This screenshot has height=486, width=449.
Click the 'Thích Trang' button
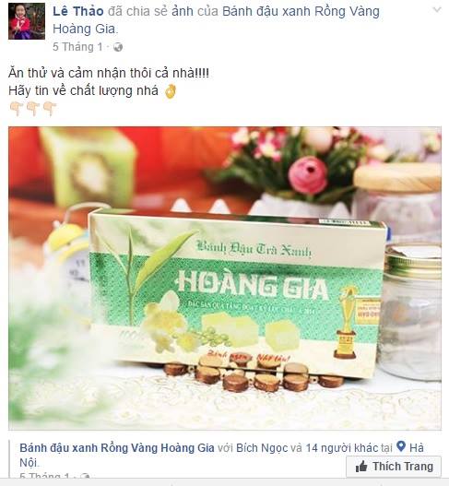(394, 466)
